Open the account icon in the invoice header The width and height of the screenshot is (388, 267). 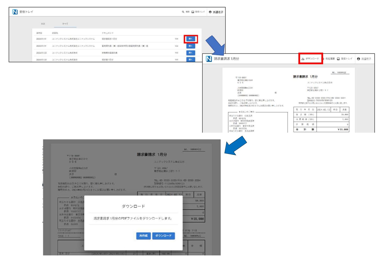pyautogui.click(x=359, y=59)
